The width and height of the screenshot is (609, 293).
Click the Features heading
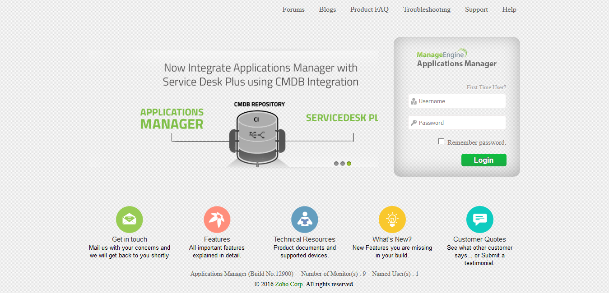[217, 239]
